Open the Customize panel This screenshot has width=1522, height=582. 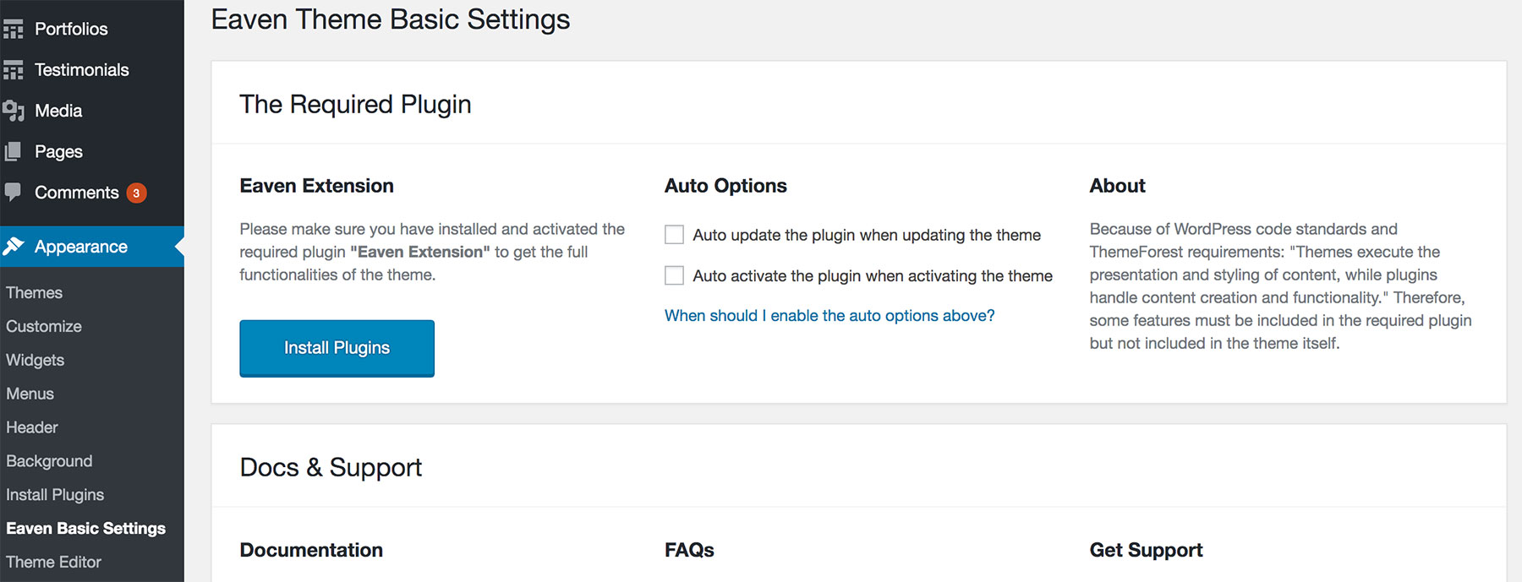pos(43,326)
